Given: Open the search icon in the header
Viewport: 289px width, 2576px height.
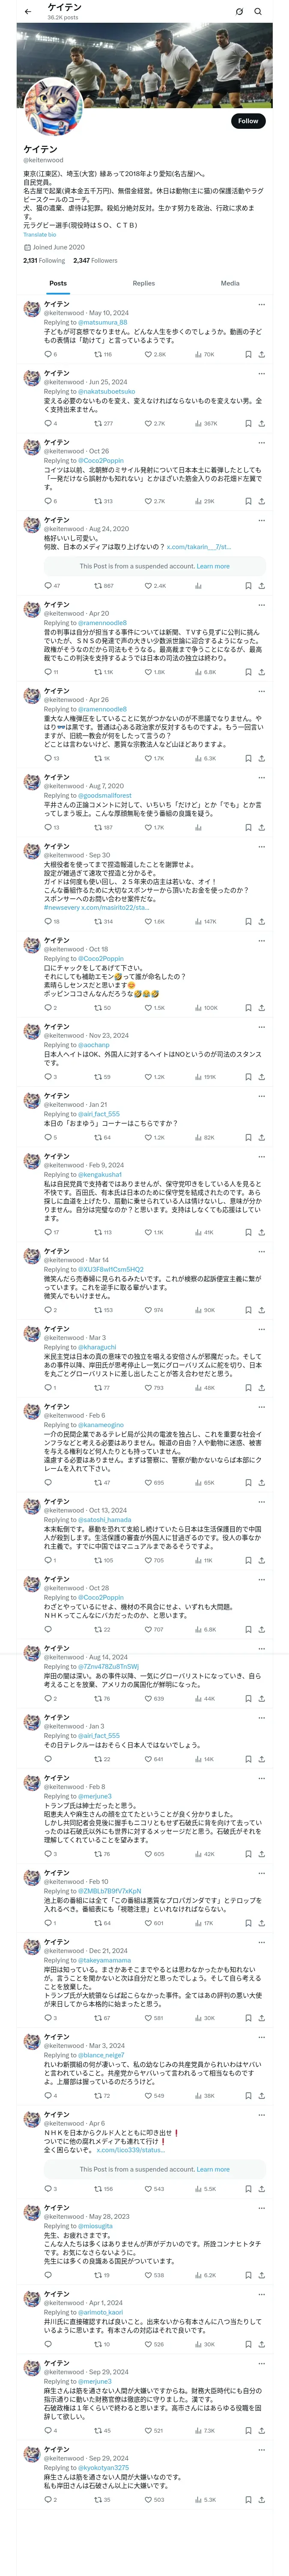Looking at the screenshot, I should coord(258,12).
